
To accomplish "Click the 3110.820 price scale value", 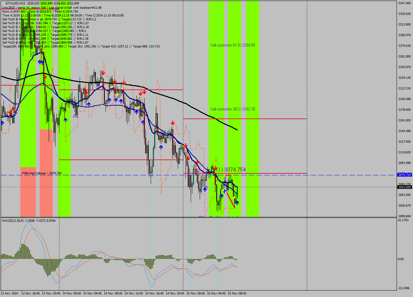I will [x=405, y=152].
